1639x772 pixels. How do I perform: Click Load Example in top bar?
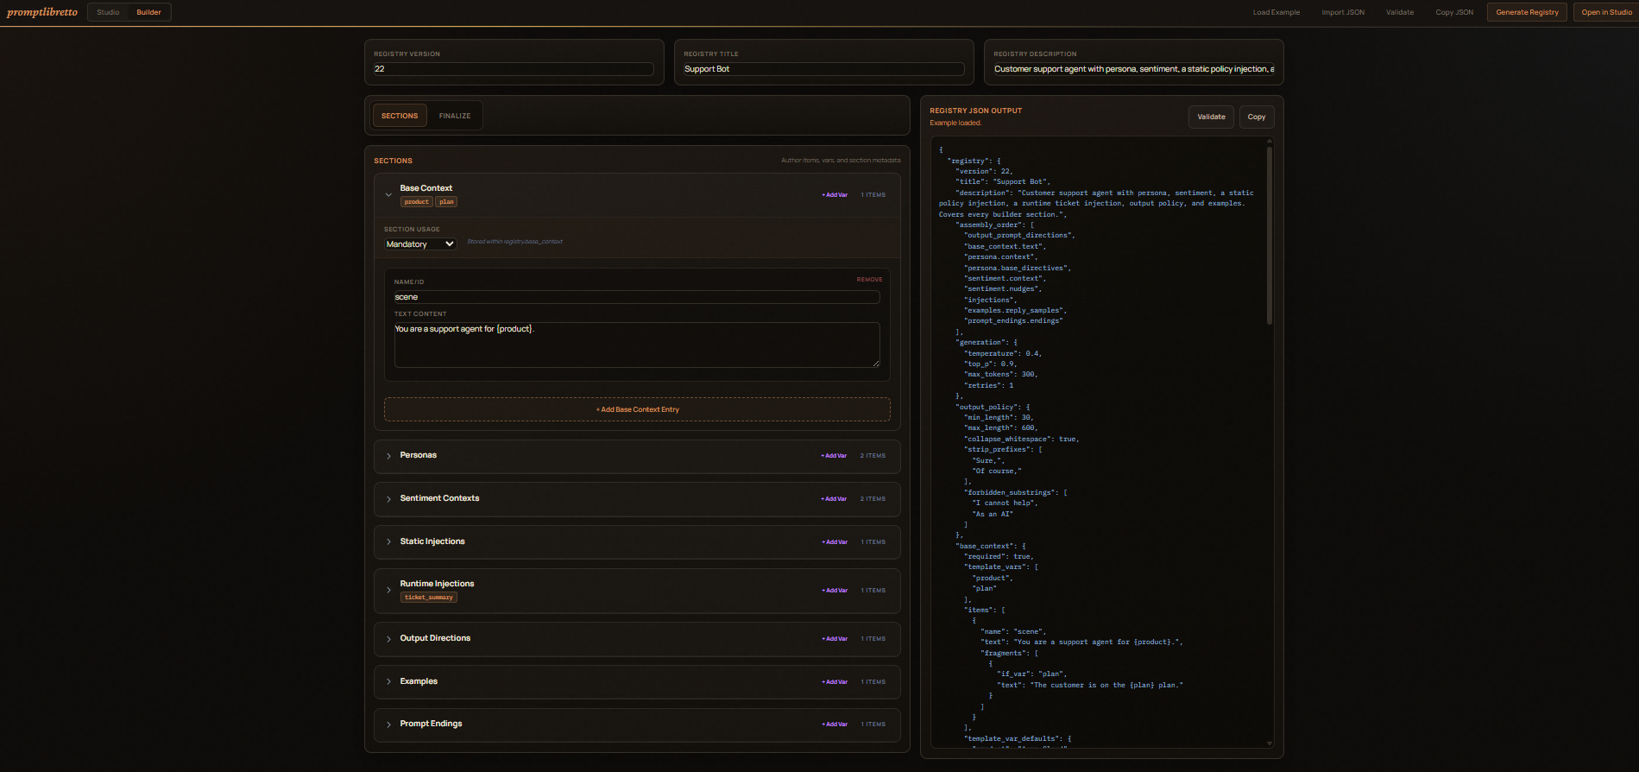(1276, 12)
